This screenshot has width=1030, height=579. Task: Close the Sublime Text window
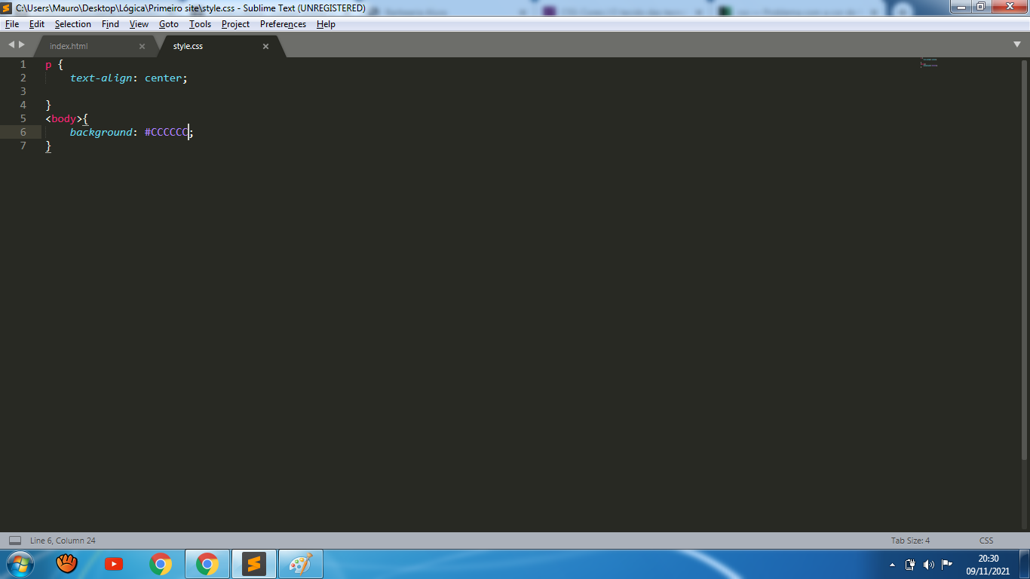[1009, 7]
